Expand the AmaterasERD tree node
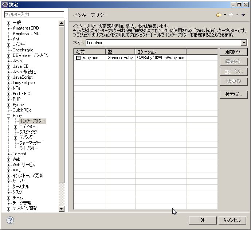 point(9,28)
